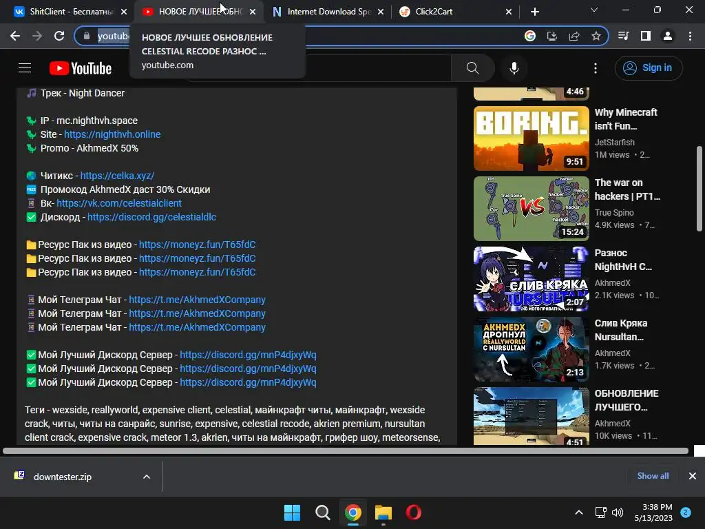705x529 pixels.
Task: Go back to the previous page
Action: [x=15, y=36]
